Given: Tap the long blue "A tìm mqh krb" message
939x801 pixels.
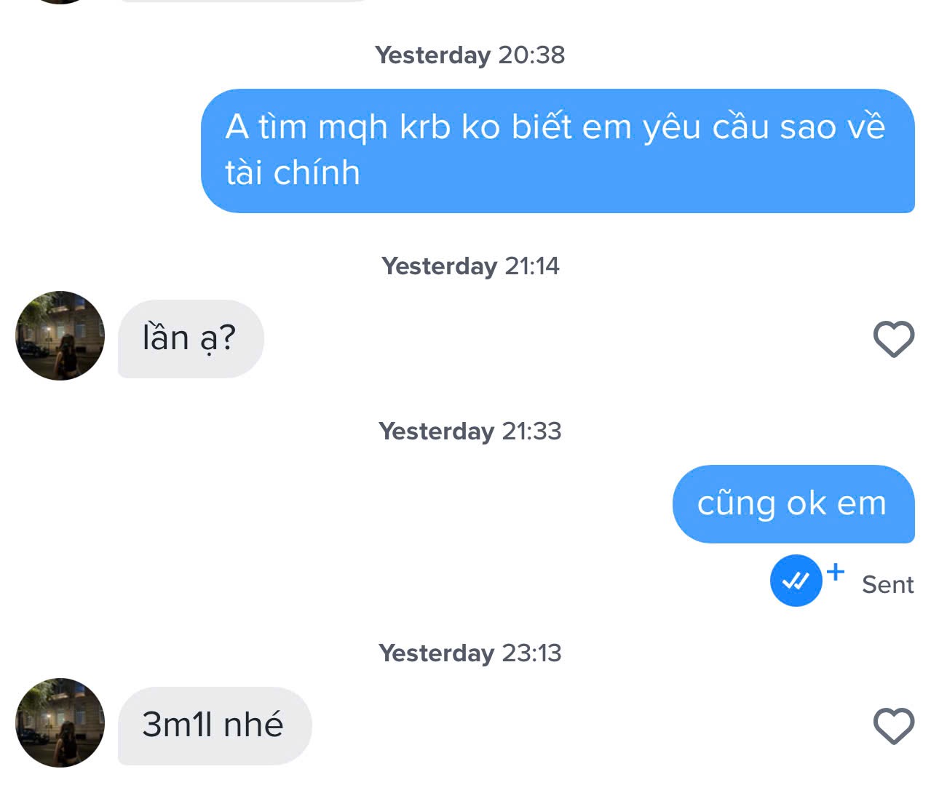Looking at the screenshot, I should point(557,151).
